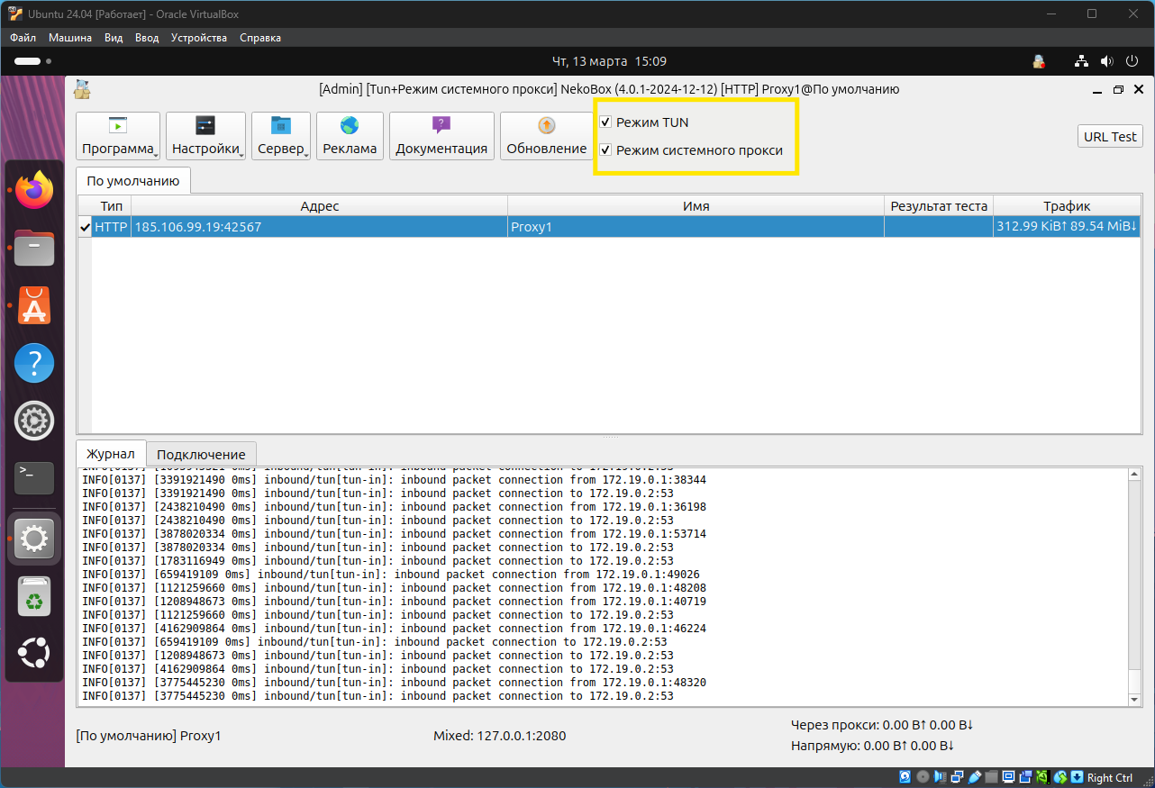The height and width of the screenshot is (788, 1155).
Task: Open the network icon in top bar
Action: click(1082, 61)
